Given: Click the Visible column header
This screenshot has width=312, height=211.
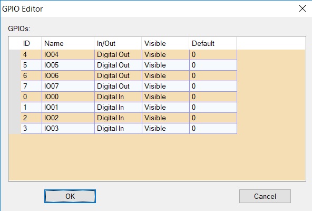Looking at the screenshot, I should [x=165, y=43].
